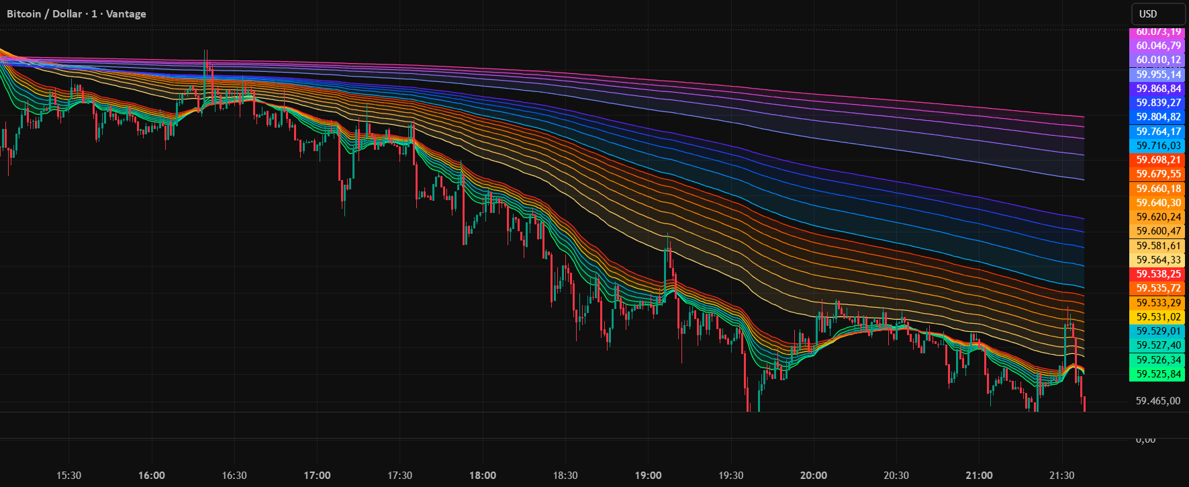Select the 59.839,27 price label
The image size is (1189, 487).
click(x=1158, y=103)
